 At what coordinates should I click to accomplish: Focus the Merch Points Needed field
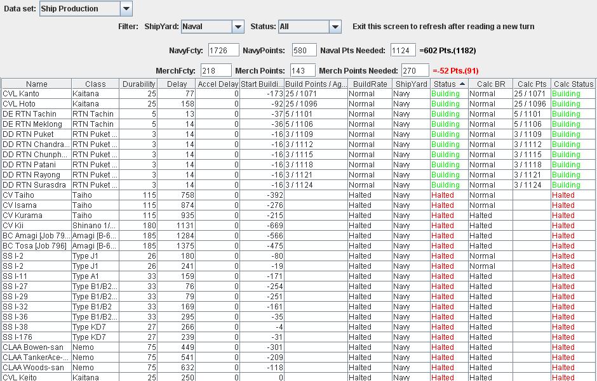pos(415,70)
